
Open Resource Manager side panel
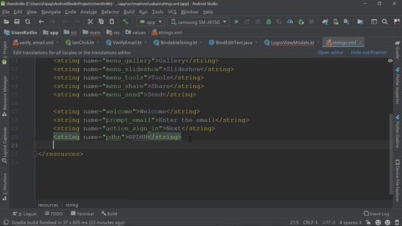[x=4, y=96]
